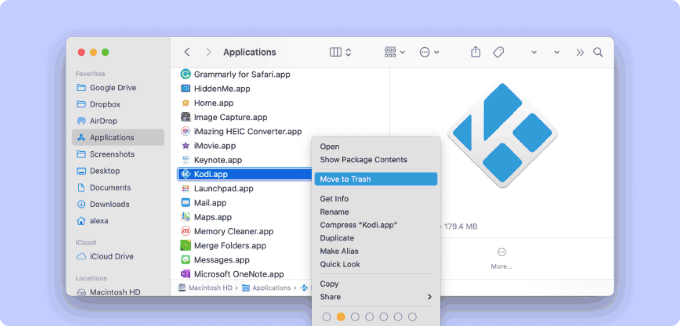Choose Move to Trash

[376, 179]
